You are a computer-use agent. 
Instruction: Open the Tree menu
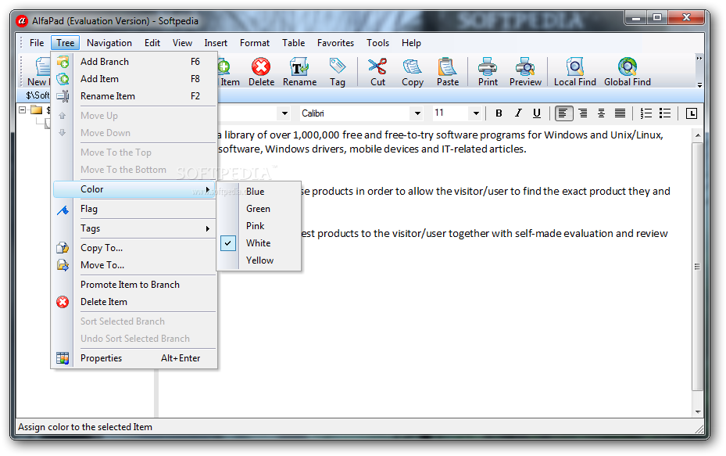(x=66, y=43)
